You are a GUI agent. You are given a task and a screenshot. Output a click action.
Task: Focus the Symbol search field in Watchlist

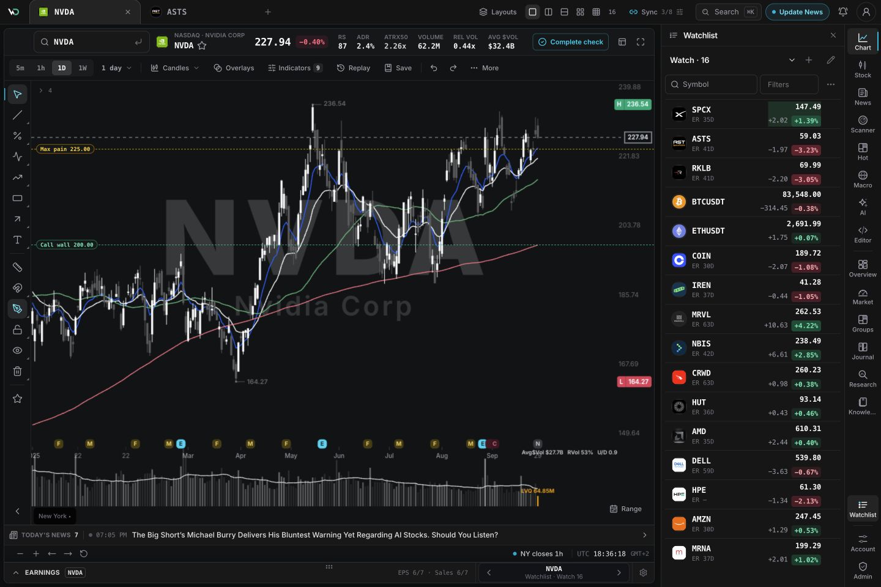click(711, 84)
